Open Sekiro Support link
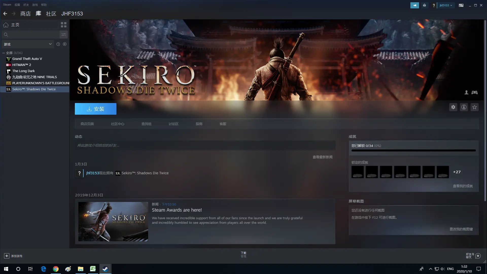The image size is (487, 274). click(223, 124)
